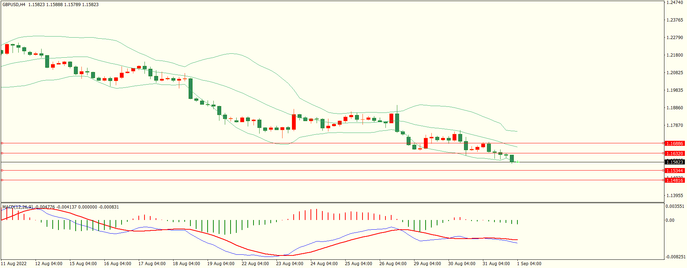Image resolution: width=687 pixels, height=268 pixels.
Task: Click the 1.13955 price axis value
Action: (674, 196)
